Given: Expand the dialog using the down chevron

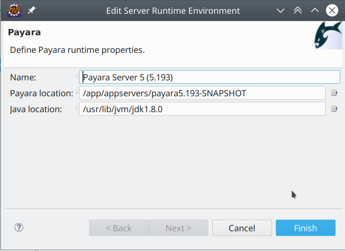Looking at the screenshot, I should click(x=280, y=10).
